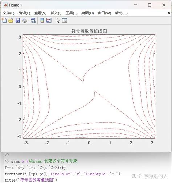
Task: Click the f=-x.^4+y.^4 definition line
Action: click(36, 167)
